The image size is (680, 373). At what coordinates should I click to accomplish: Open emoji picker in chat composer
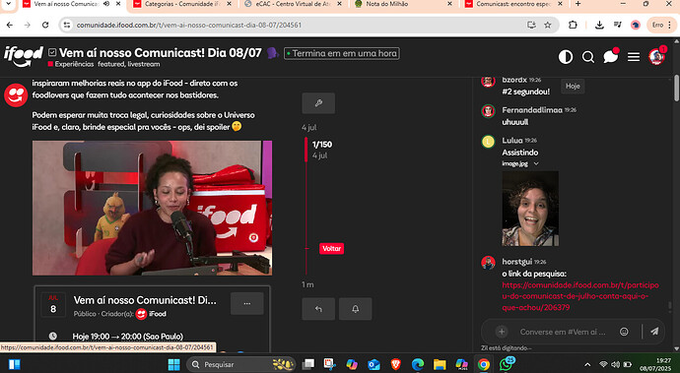point(624,332)
